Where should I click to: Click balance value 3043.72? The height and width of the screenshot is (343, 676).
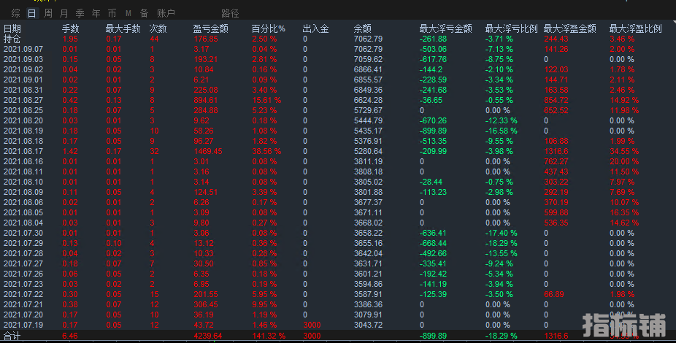[x=368, y=325]
